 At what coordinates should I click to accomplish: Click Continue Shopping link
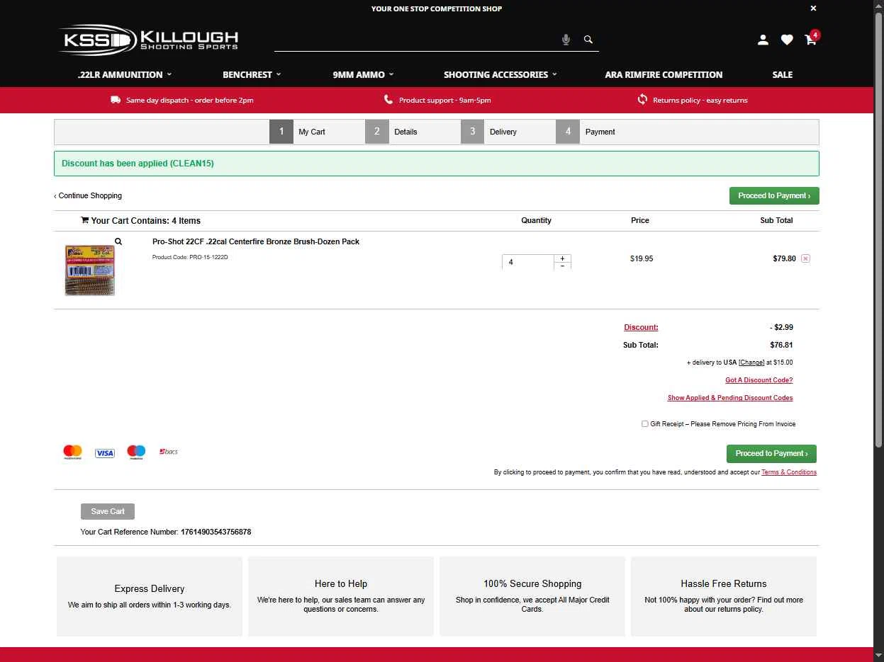88,195
